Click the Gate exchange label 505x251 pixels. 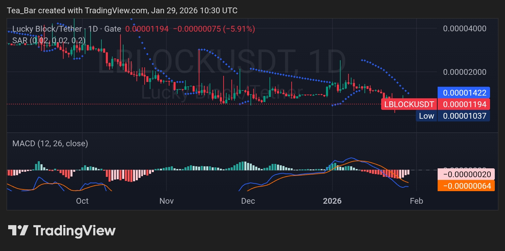pos(113,29)
